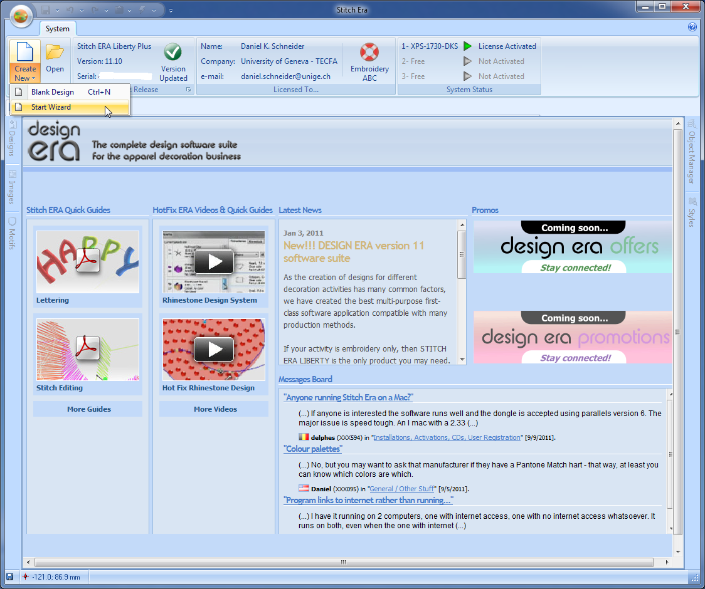
Task: Click the Undo arrow icon
Action: [70, 9]
